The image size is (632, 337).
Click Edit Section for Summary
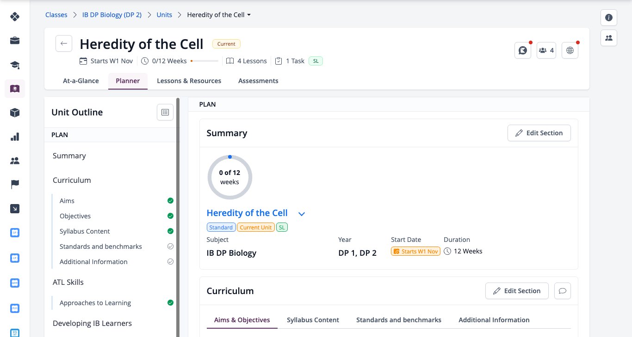[x=539, y=133]
